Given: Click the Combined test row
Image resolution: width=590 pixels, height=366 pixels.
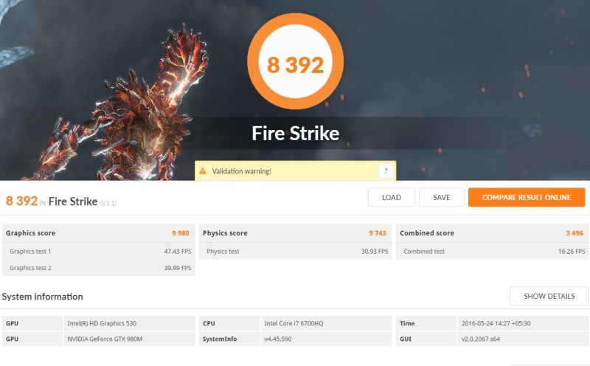Looking at the screenshot, I should pos(492,252).
